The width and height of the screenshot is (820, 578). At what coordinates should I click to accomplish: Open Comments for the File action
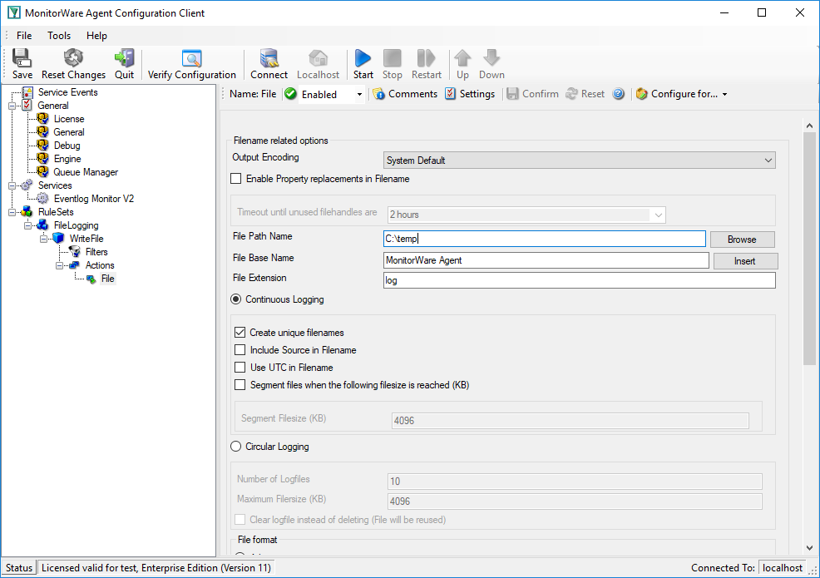pyautogui.click(x=405, y=94)
